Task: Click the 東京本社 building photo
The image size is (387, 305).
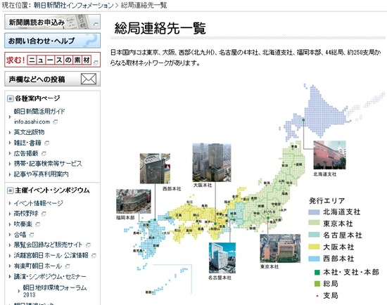Action: tap(280, 249)
